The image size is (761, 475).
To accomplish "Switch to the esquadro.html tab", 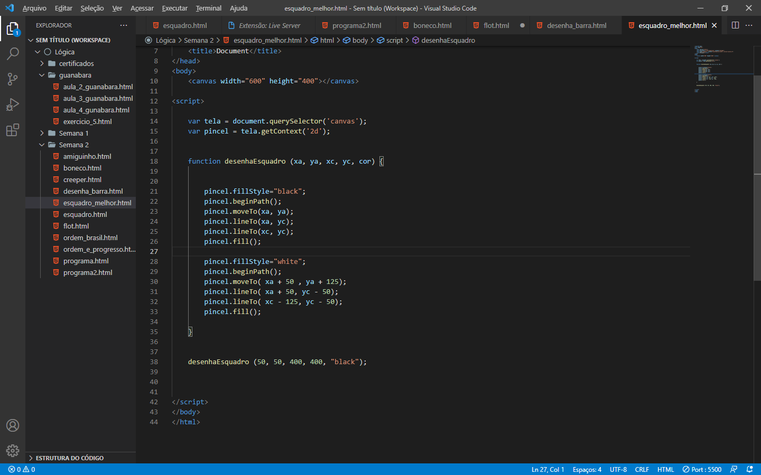I will point(184,25).
